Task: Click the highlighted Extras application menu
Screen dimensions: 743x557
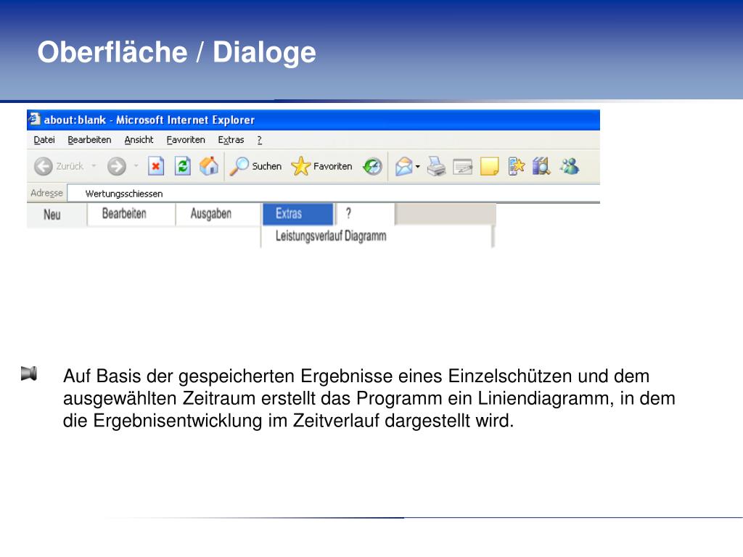Action: [298, 214]
